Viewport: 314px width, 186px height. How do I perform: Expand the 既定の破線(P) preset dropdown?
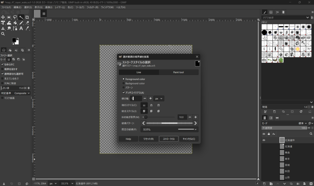[x=169, y=129]
